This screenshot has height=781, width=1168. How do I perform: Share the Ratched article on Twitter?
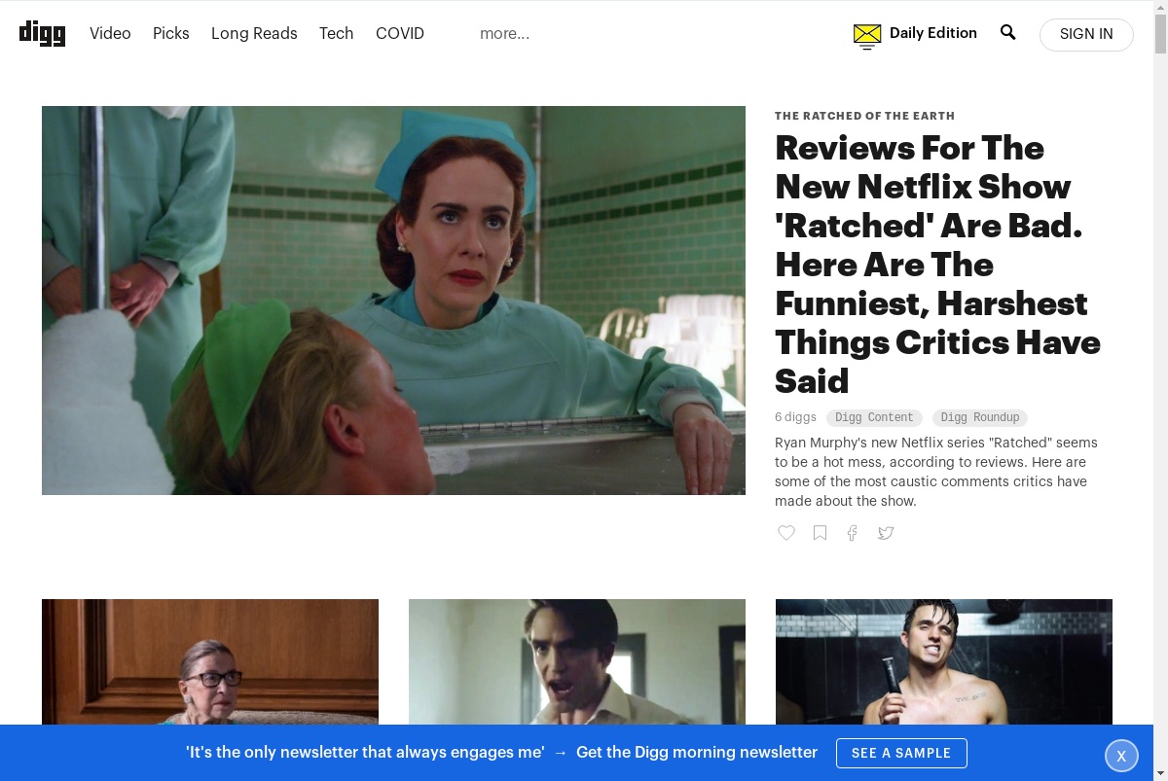click(886, 532)
